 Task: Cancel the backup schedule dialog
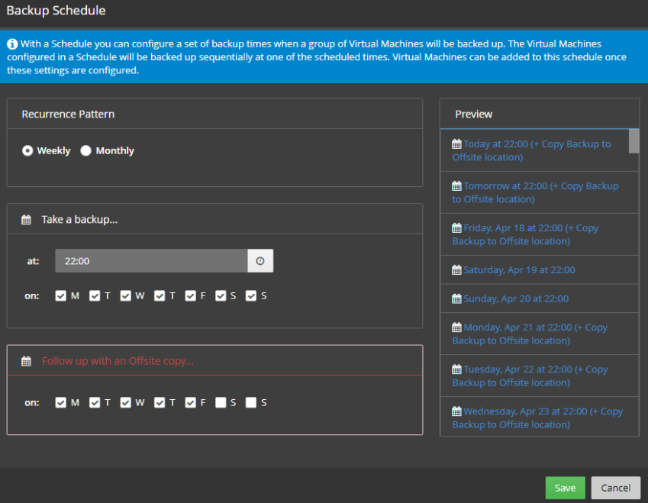(615, 488)
